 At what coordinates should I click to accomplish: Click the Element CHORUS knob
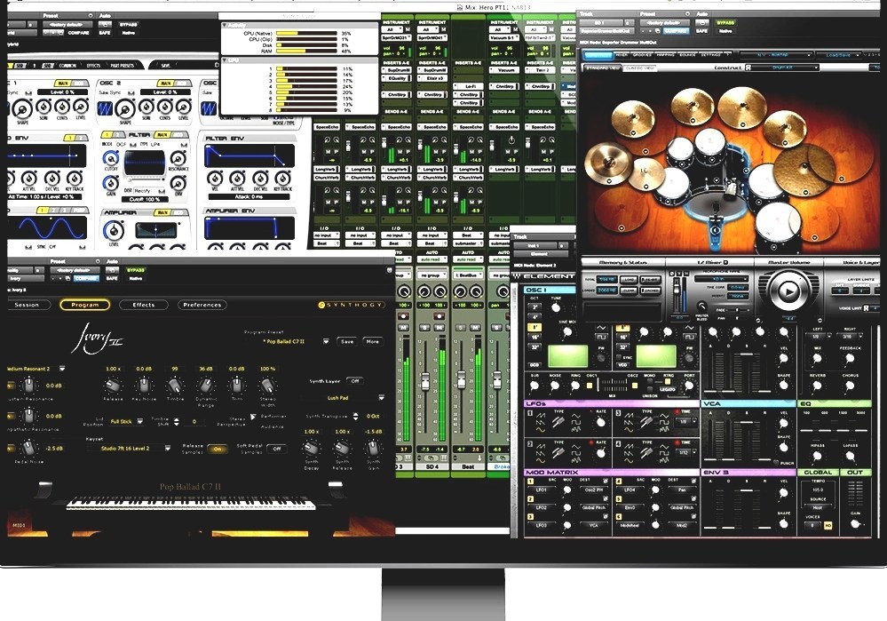850,386
